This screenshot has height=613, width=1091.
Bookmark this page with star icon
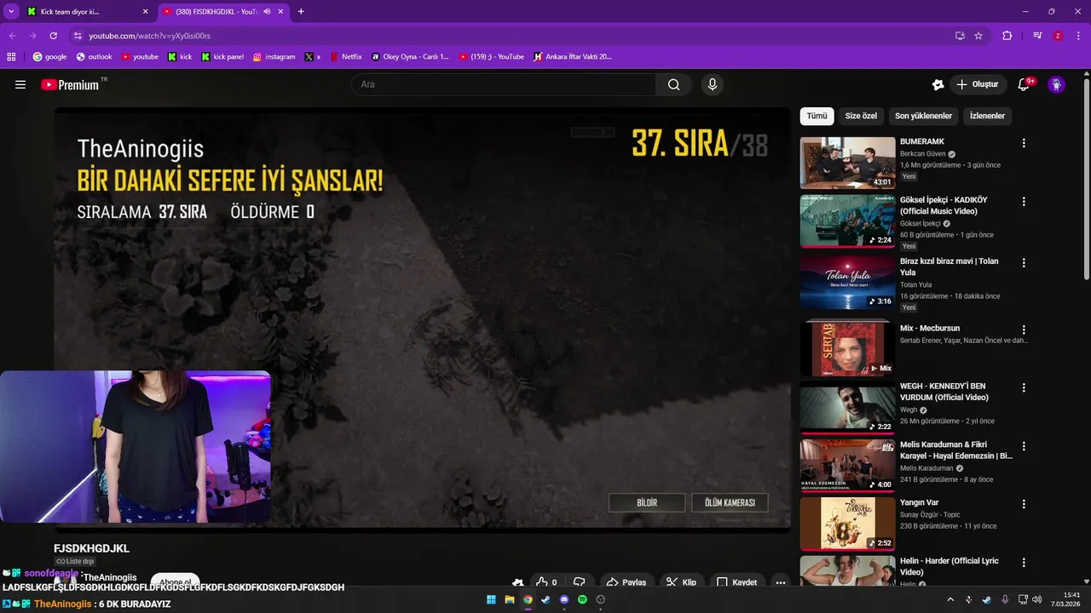[978, 36]
